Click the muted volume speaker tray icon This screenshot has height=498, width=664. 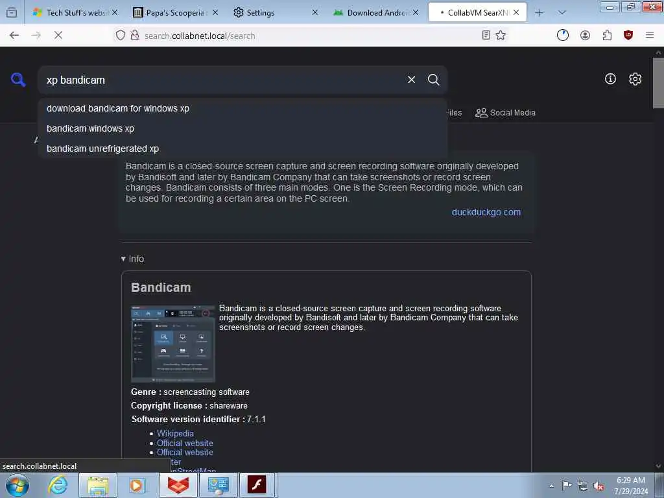point(599,486)
